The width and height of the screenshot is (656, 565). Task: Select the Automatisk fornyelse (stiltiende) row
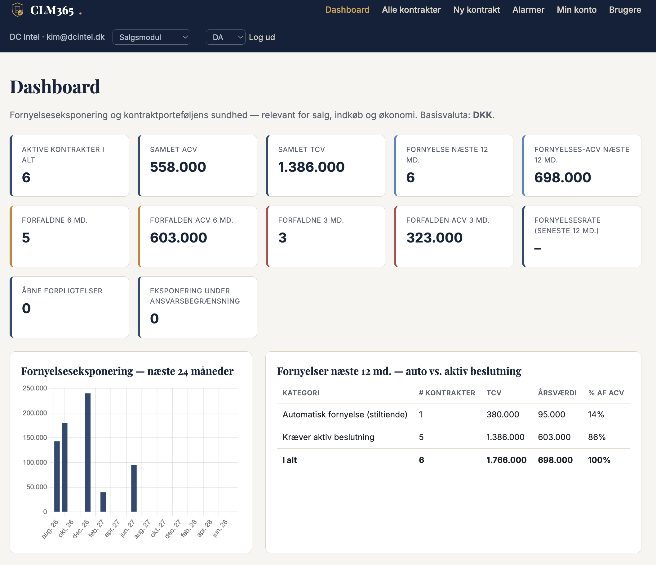(x=453, y=414)
